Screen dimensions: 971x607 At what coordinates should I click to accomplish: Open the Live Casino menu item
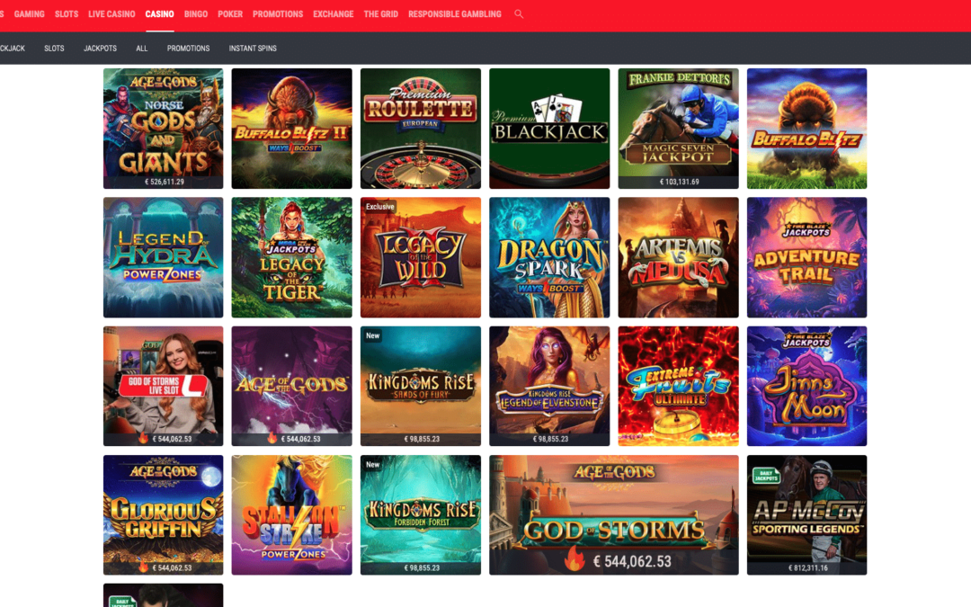(x=111, y=13)
